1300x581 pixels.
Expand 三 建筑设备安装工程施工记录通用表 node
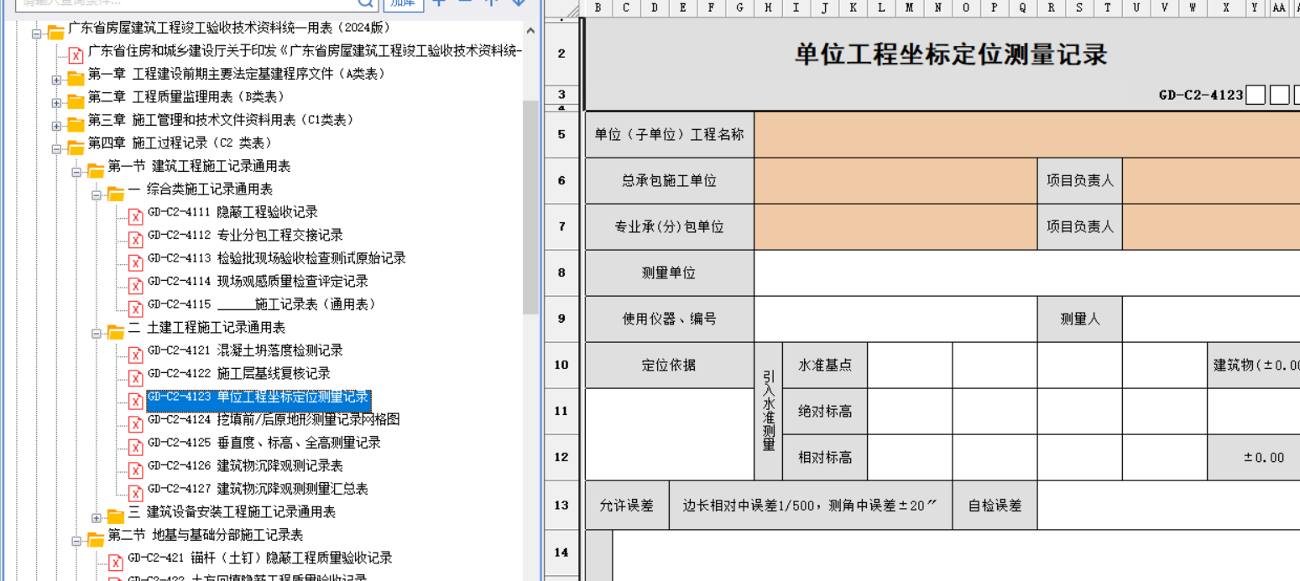[97, 518]
